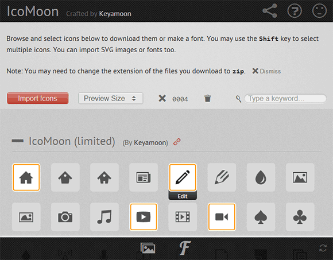333x260 pixels.
Task: Dismiss the zip extension note
Action: [266, 71]
